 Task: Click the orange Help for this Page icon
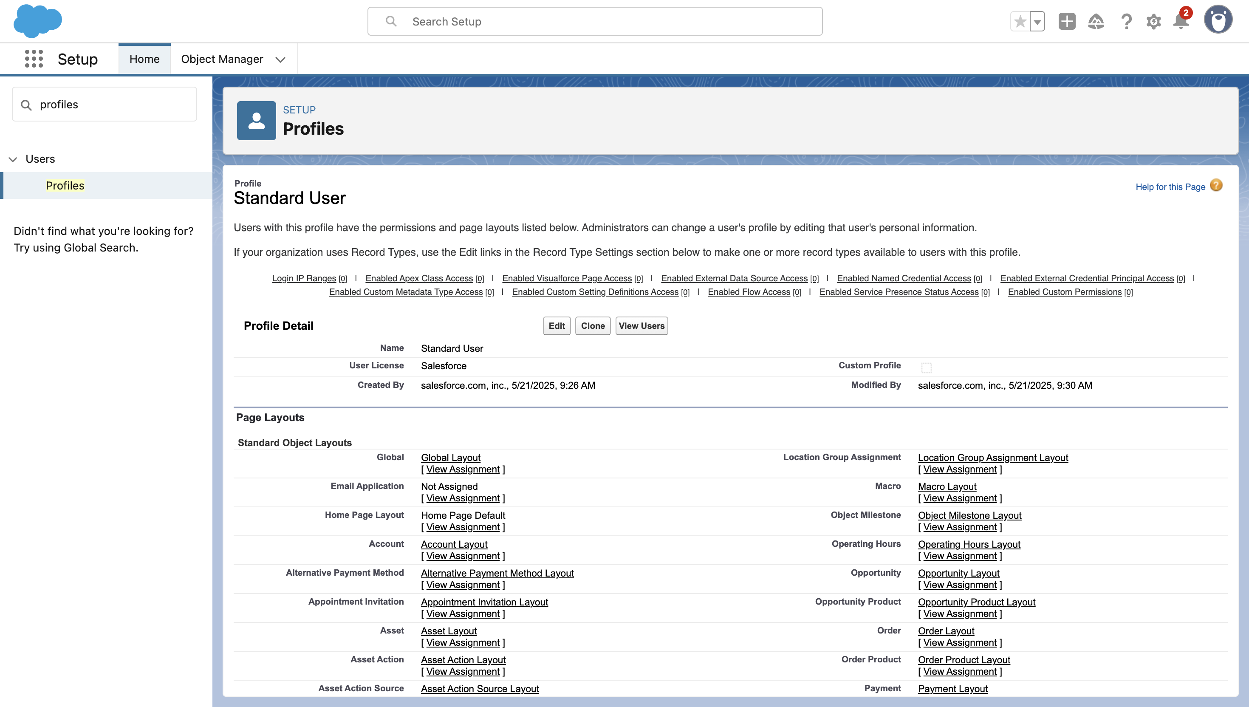tap(1215, 186)
